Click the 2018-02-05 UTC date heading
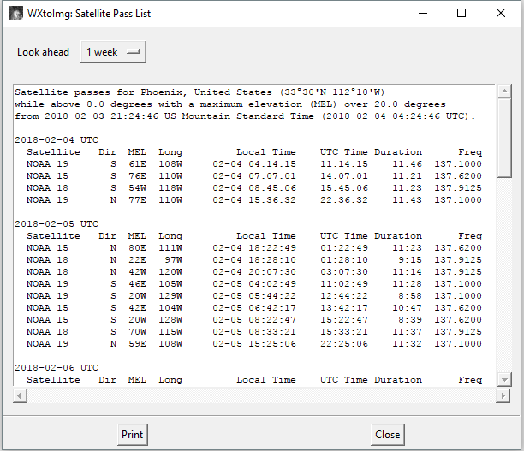Viewport: 524px width, 451px height. tap(57, 224)
